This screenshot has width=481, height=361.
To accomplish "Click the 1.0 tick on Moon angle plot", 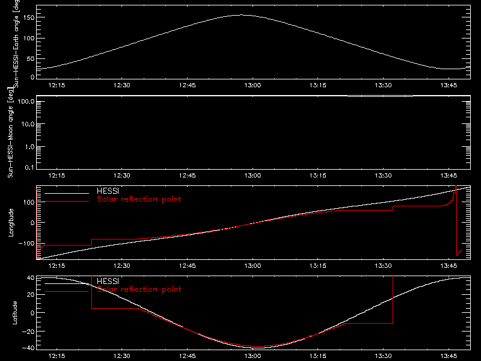I will point(29,147).
